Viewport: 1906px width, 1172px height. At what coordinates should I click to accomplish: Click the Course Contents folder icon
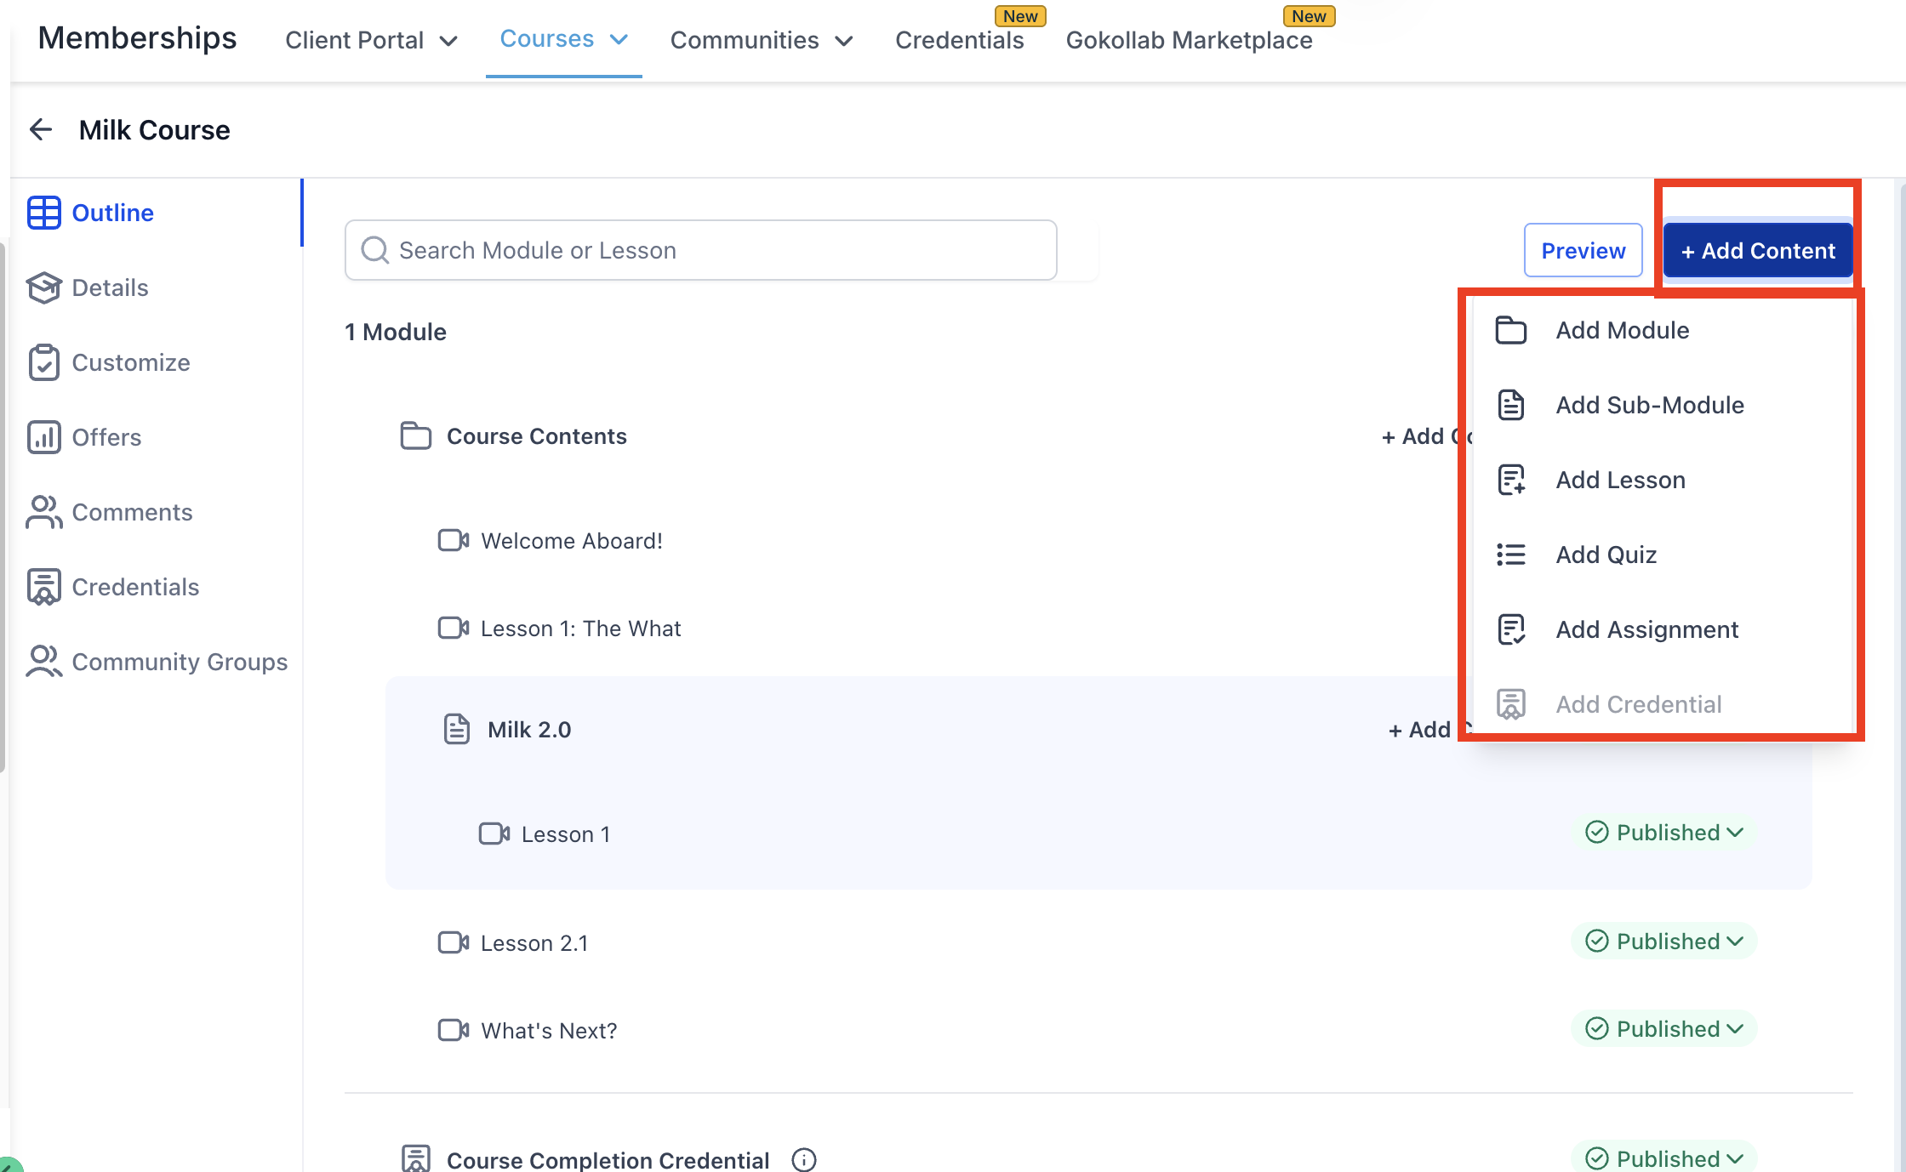(x=415, y=435)
